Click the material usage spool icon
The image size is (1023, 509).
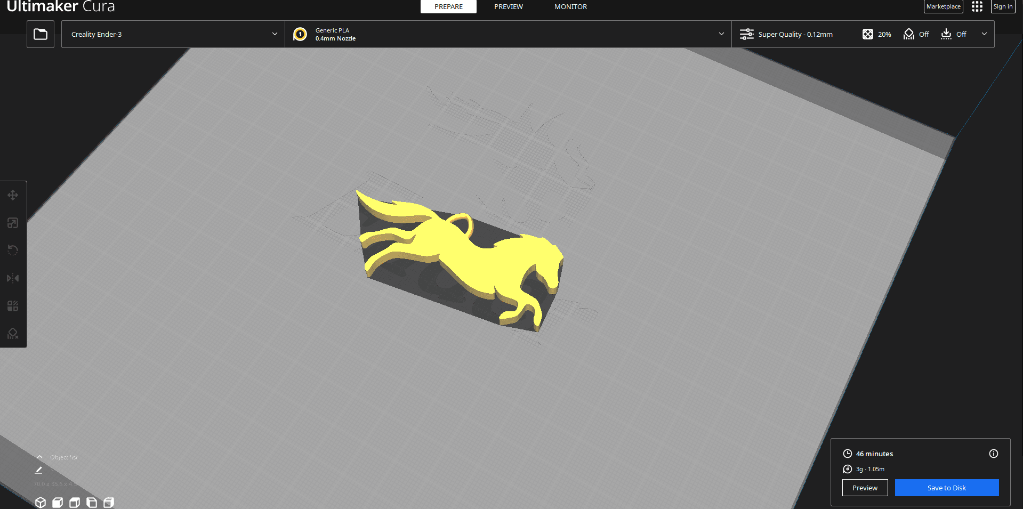848,469
